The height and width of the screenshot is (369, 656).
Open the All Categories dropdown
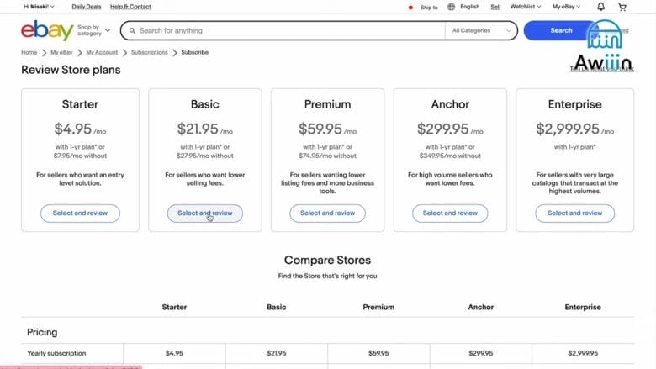(x=482, y=31)
